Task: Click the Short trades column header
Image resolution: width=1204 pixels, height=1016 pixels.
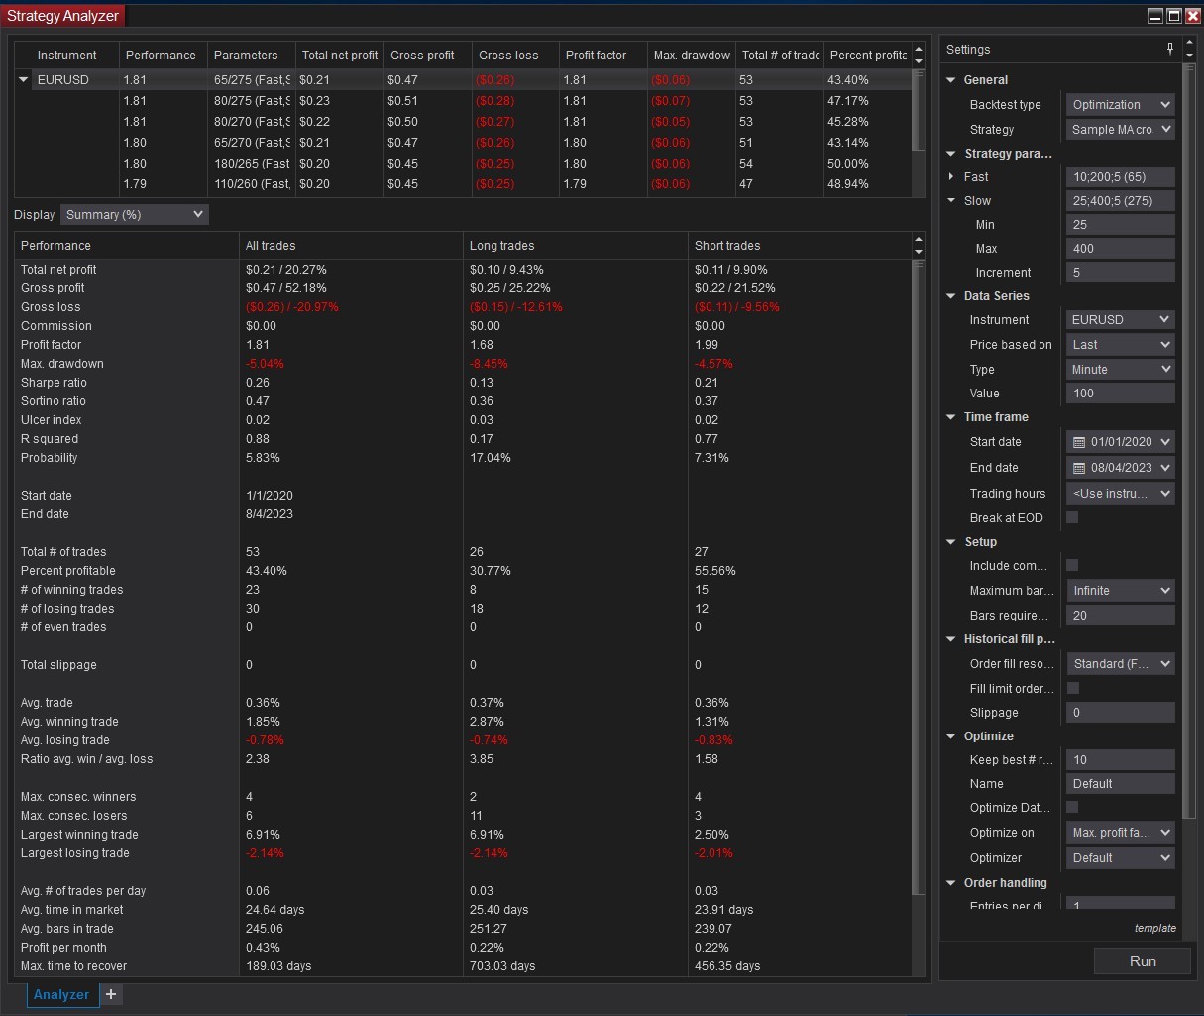Action: [799, 246]
